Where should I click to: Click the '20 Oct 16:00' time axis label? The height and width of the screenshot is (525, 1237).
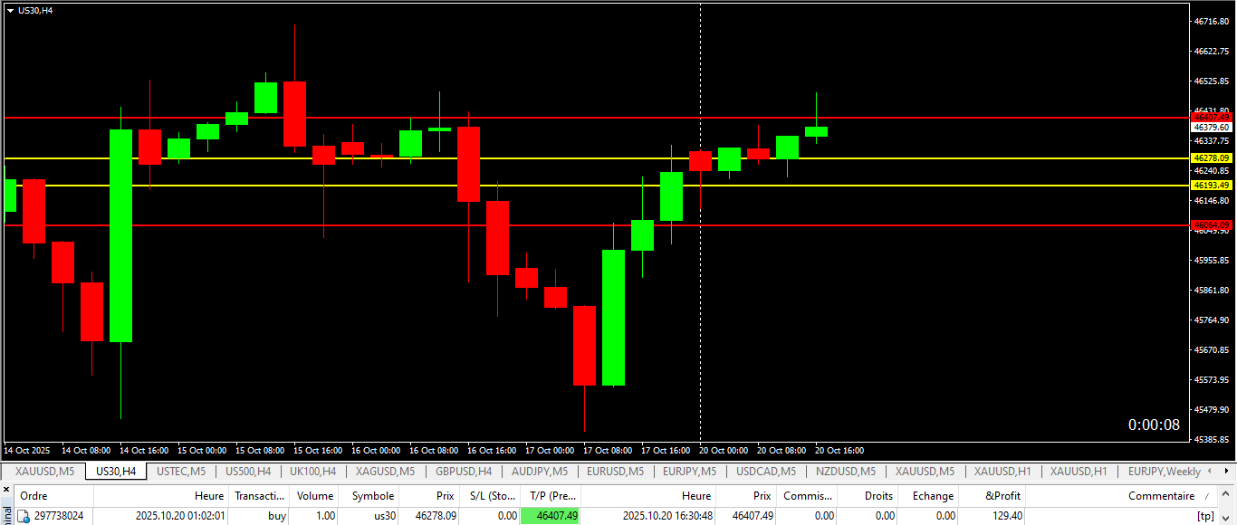839,450
